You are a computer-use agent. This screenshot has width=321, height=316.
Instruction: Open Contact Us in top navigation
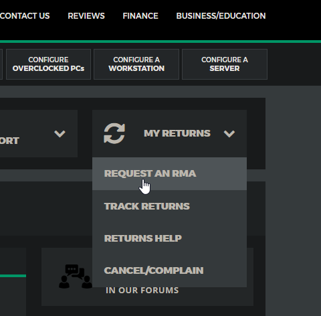coord(25,16)
